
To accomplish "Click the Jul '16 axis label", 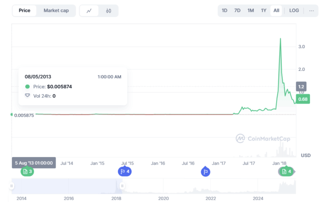I will point(188,163).
